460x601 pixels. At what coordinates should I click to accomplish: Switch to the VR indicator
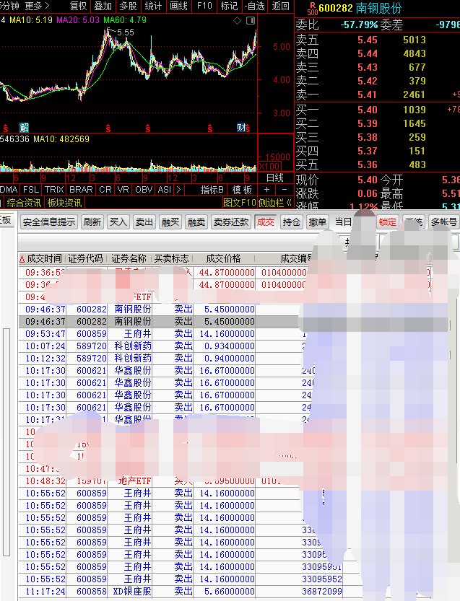click(x=123, y=190)
